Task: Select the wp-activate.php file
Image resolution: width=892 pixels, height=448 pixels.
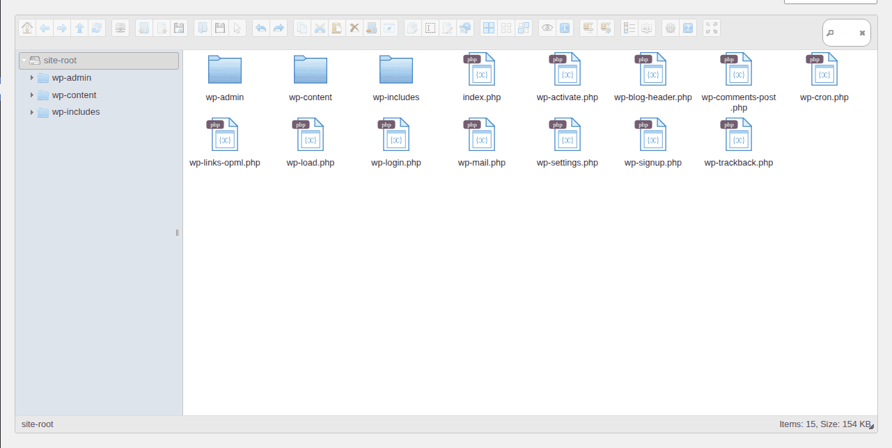Action: (x=568, y=77)
